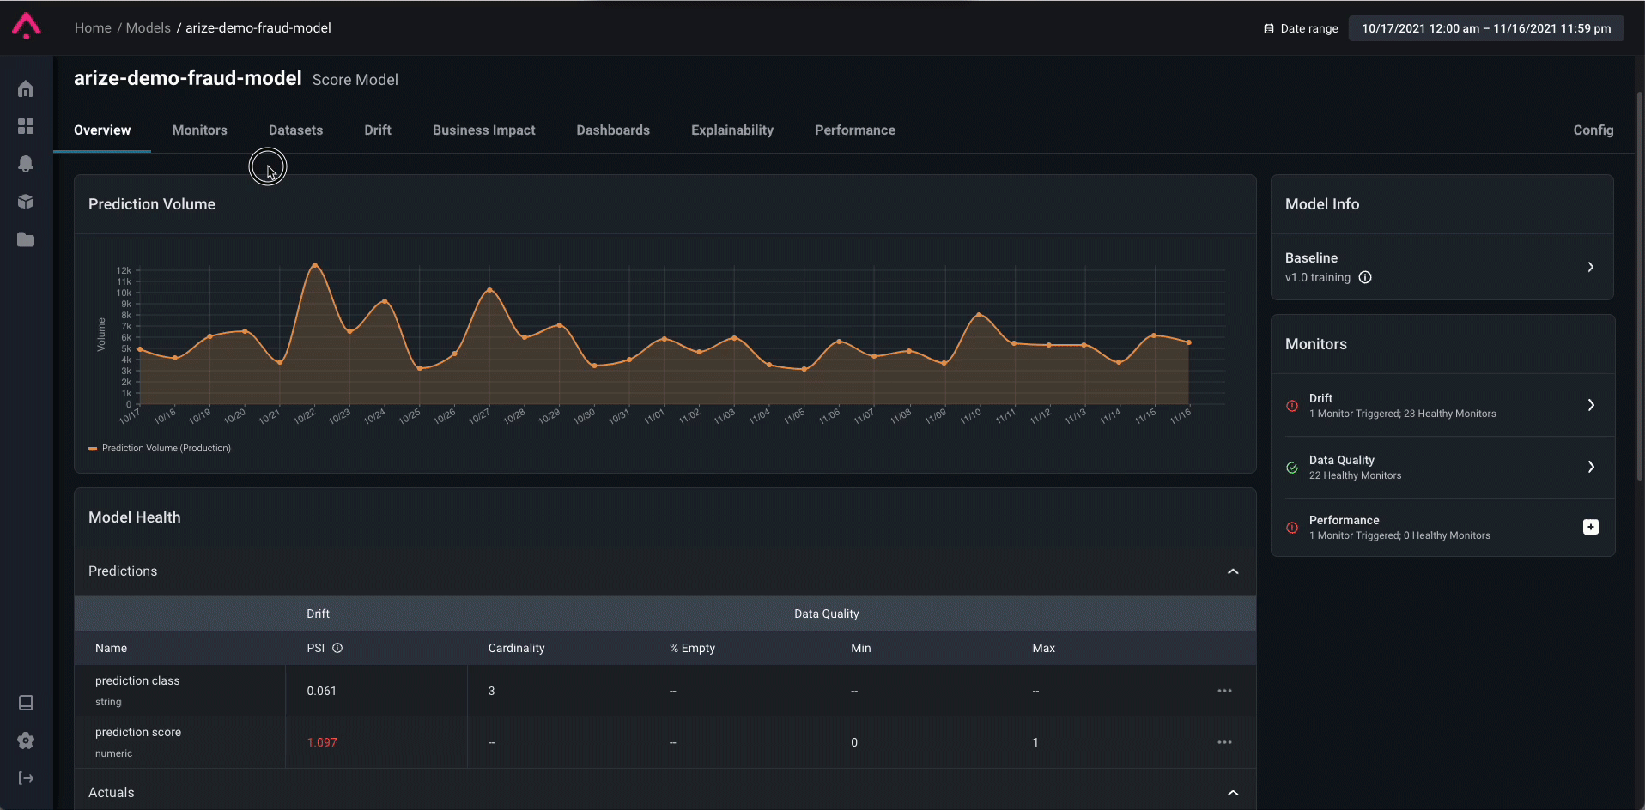Expand the Baseline model info chevron
Image resolution: width=1645 pixels, height=810 pixels.
point(1590,267)
